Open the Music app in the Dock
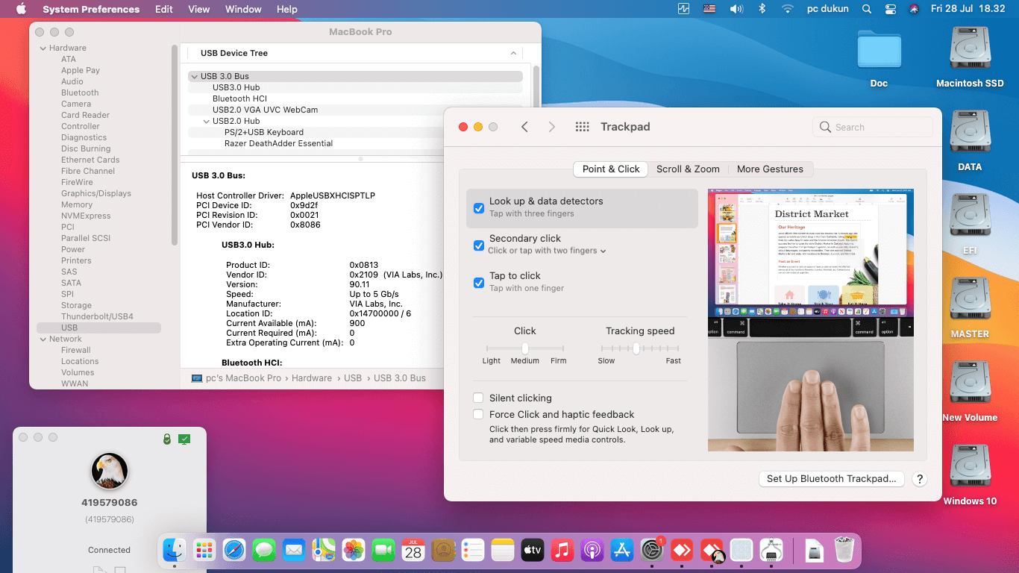This screenshot has width=1019, height=573. (x=562, y=551)
